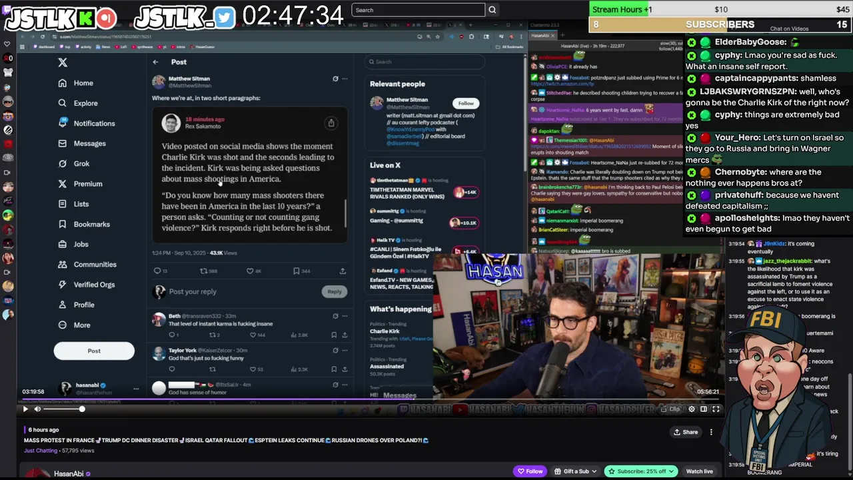
Task: Bookmark Beth's reply
Action: [x=334, y=335]
